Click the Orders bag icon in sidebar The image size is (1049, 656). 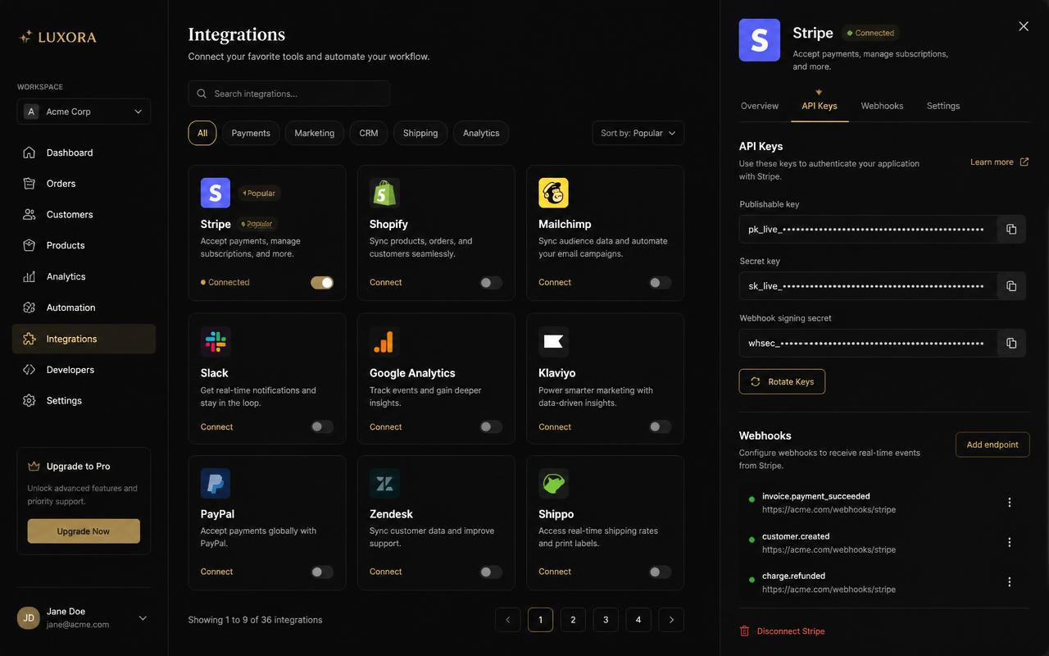30,184
